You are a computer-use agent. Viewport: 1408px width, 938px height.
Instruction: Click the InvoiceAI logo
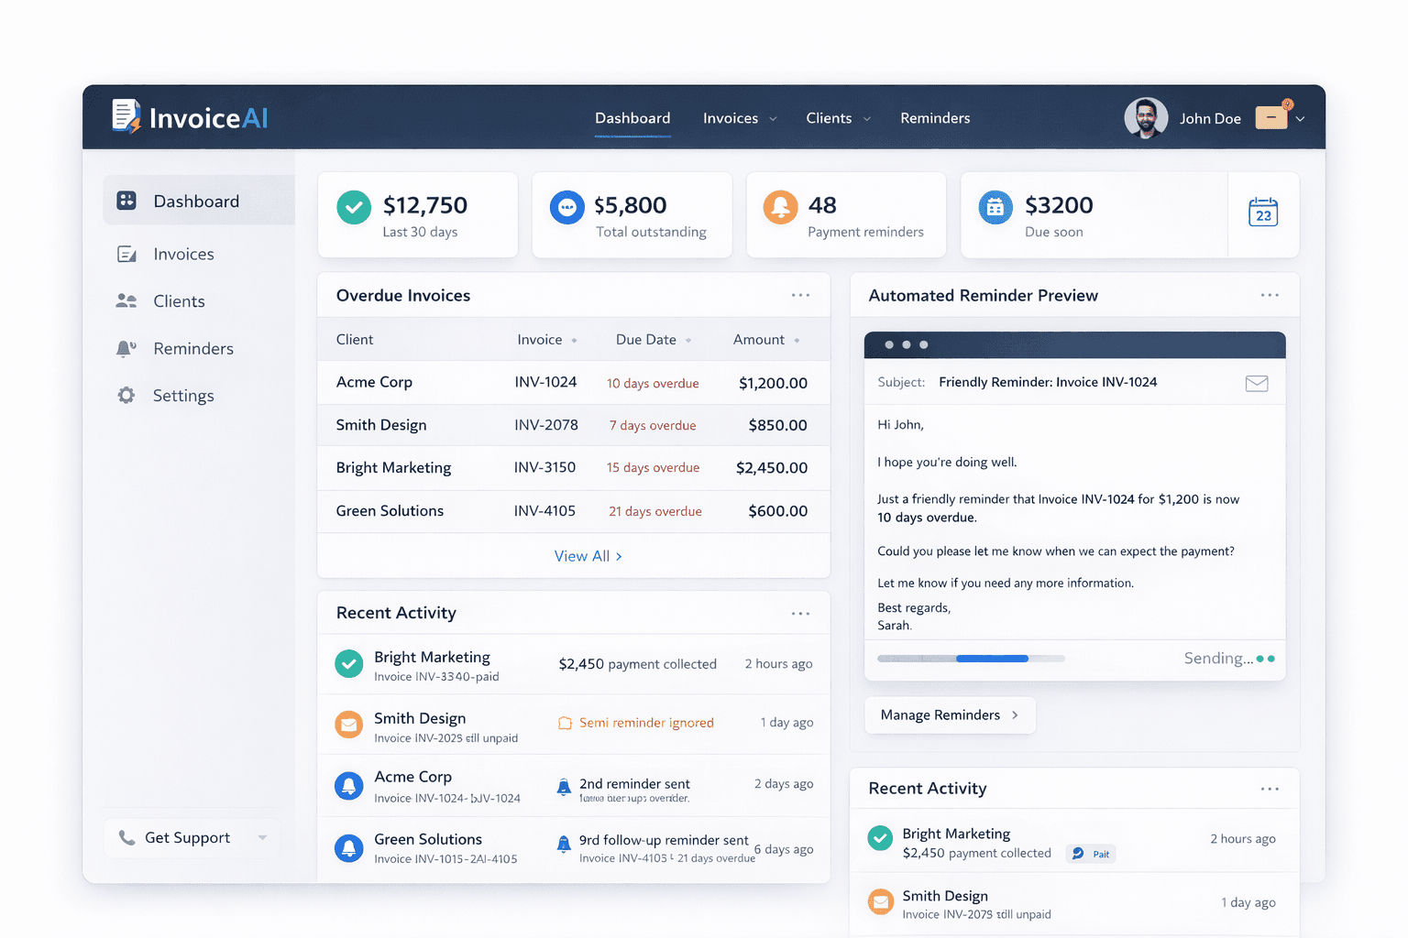click(x=190, y=117)
